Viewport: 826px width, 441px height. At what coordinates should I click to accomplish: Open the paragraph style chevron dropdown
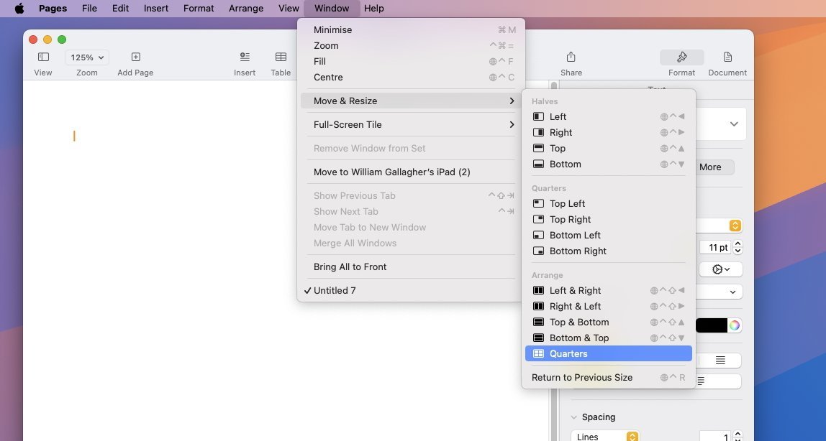[734, 124]
